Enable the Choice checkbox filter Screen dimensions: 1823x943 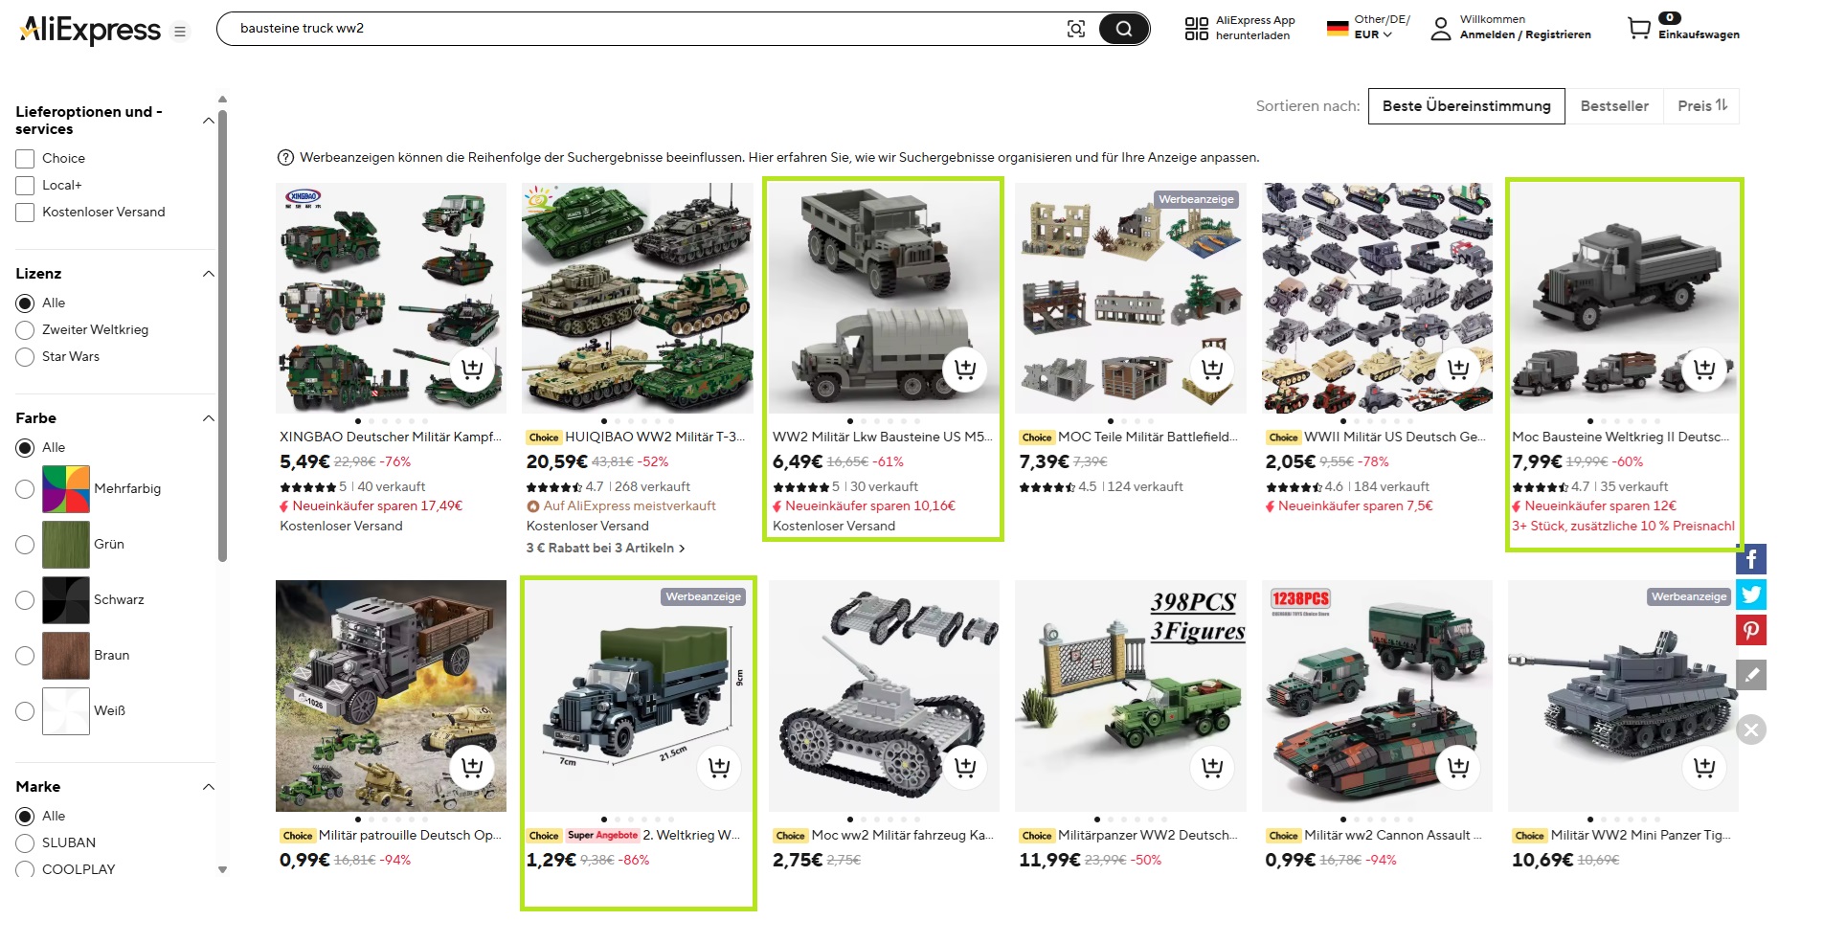coord(25,159)
